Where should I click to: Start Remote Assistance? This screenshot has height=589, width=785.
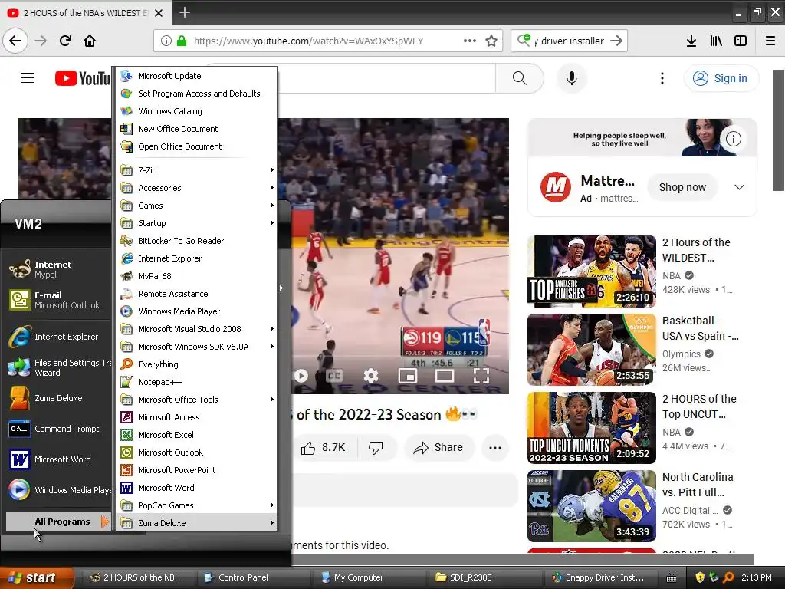[x=196, y=294]
